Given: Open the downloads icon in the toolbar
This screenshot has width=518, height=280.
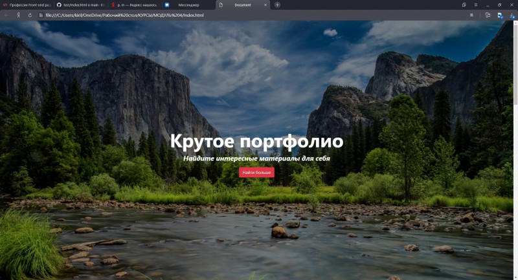Looking at the screenshot, I should [x=512, y=15].
